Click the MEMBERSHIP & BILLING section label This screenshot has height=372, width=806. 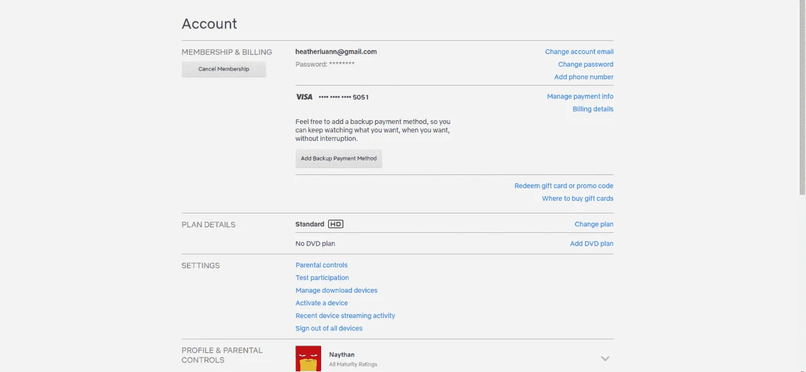click(227, 52)
